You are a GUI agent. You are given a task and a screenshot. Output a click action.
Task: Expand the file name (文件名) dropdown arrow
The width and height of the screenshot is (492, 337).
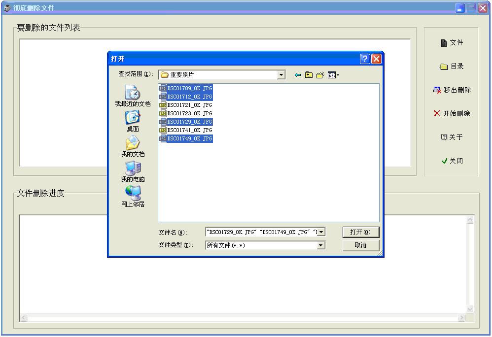(321, 232)
